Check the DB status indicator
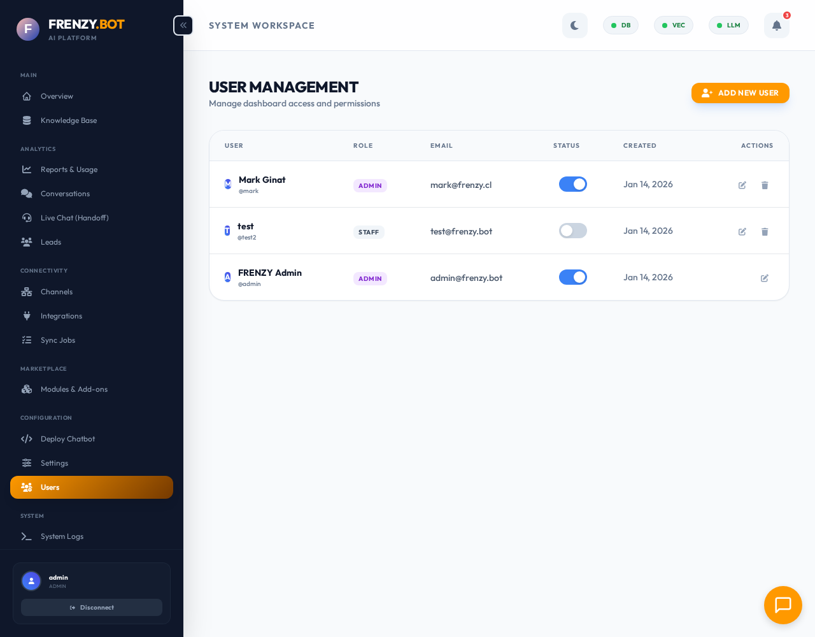Image resolution: width=815 pixels, height=637 pixels. click(620, 25)
